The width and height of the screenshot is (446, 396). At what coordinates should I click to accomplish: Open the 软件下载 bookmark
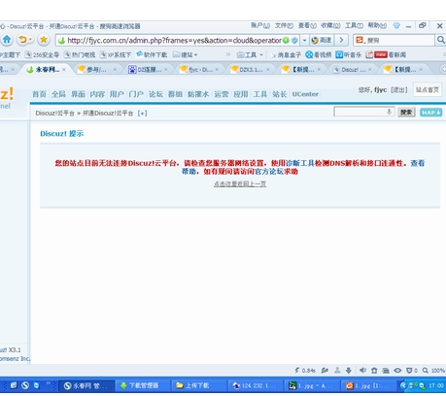[x=152, y=54]
